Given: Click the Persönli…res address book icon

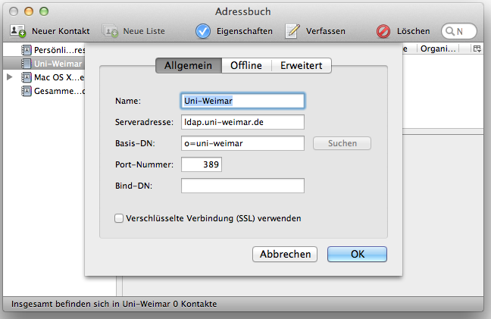Looking at the screenshot, I should [x=27, y=50].
